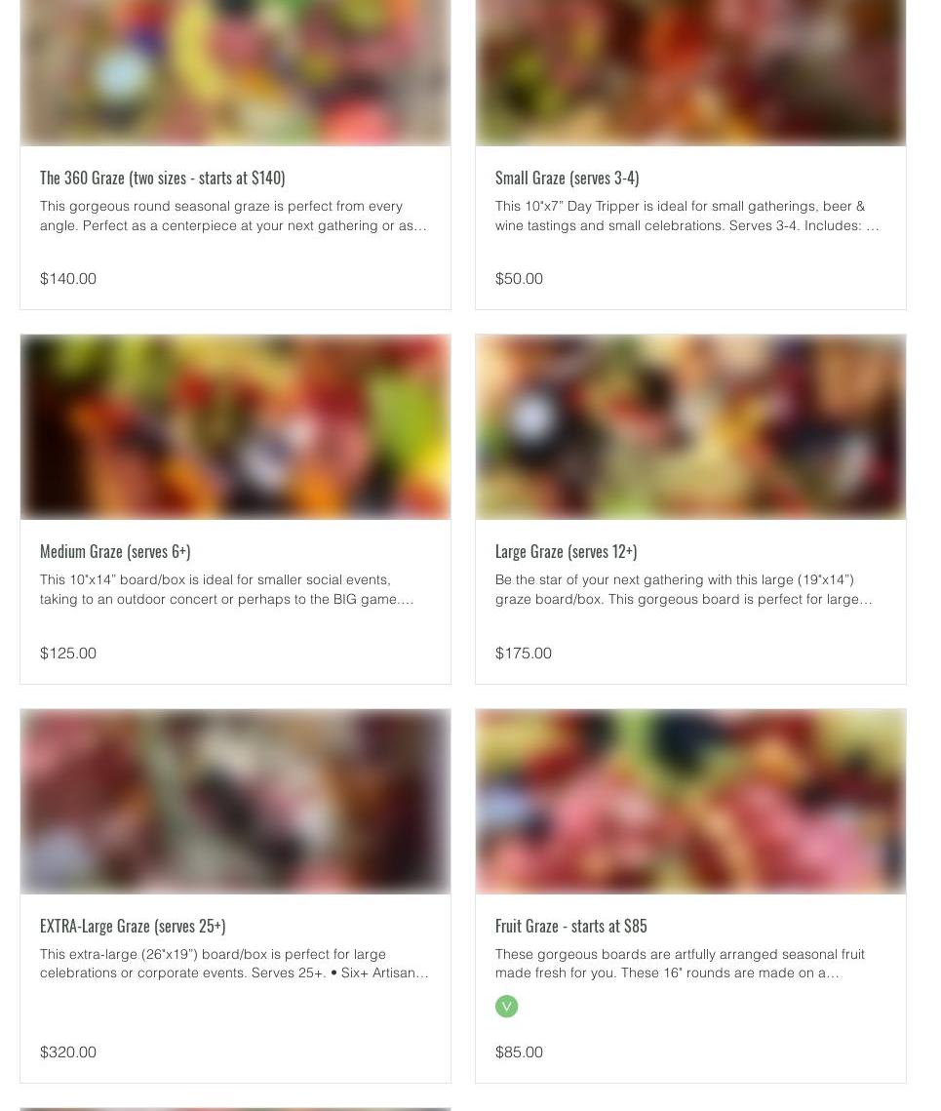Click the $85.00 price on Fruit Graze

(x=519, y=1052)
